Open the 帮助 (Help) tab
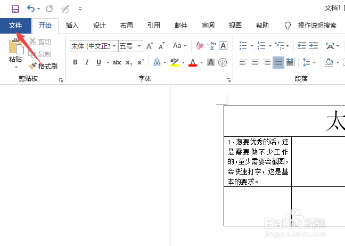The height and width of the screenshot is (246, 345). (x=262, y=26)
